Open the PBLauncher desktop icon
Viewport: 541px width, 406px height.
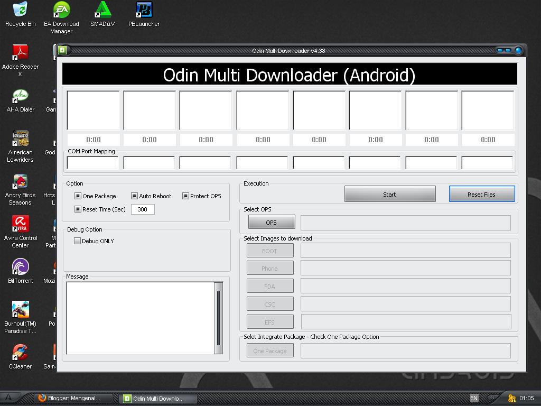tap(144, 14)
